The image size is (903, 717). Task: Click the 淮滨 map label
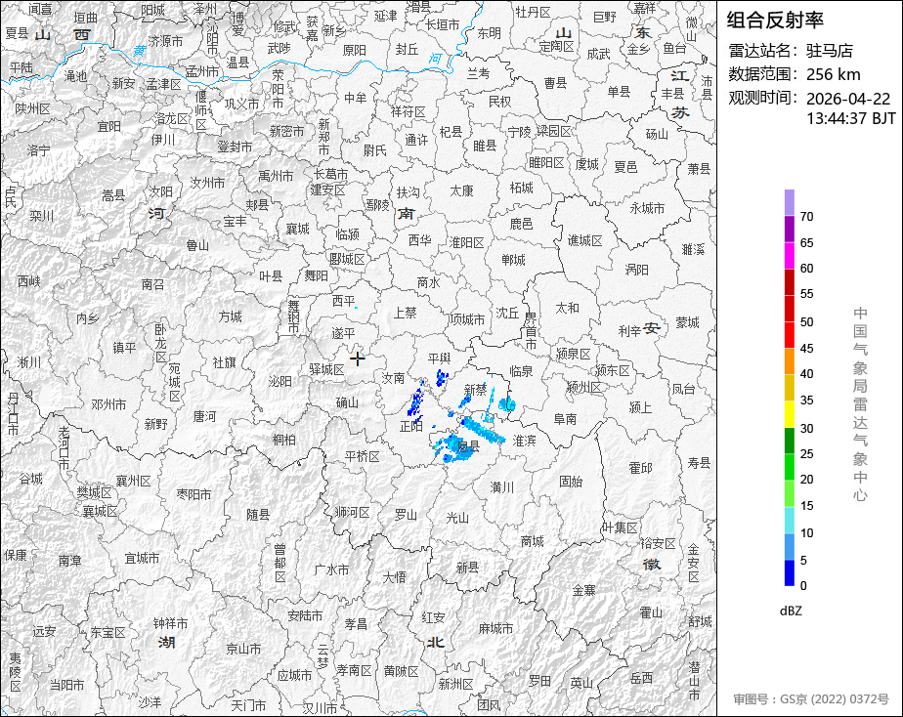[524, 441]
